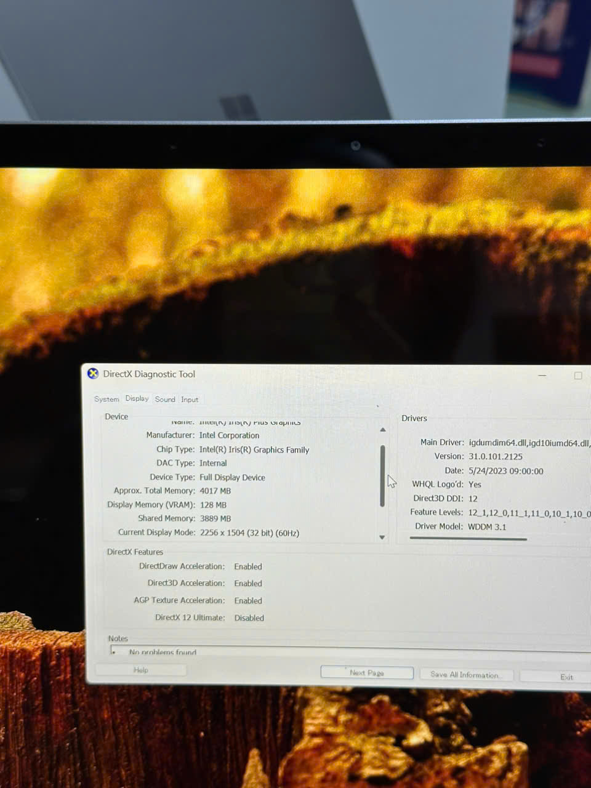The image size is (591, 788).
Task: Switch to the System tab
Action: click(107, 400)
